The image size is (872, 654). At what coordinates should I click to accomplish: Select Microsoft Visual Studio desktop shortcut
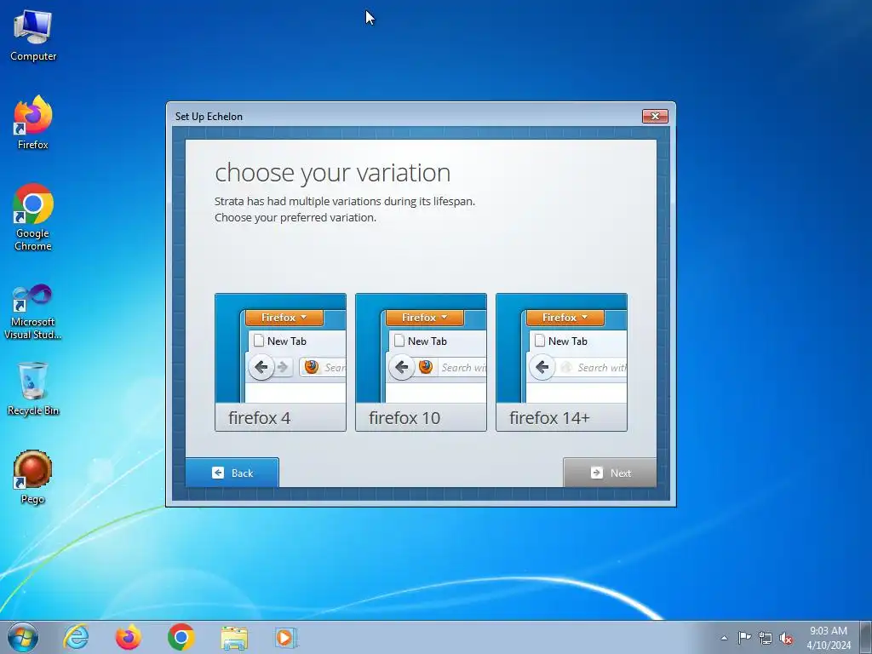coord(33,312)
